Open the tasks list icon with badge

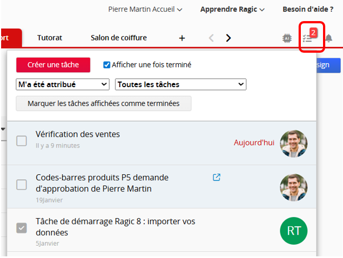click(x=308, y=38)
